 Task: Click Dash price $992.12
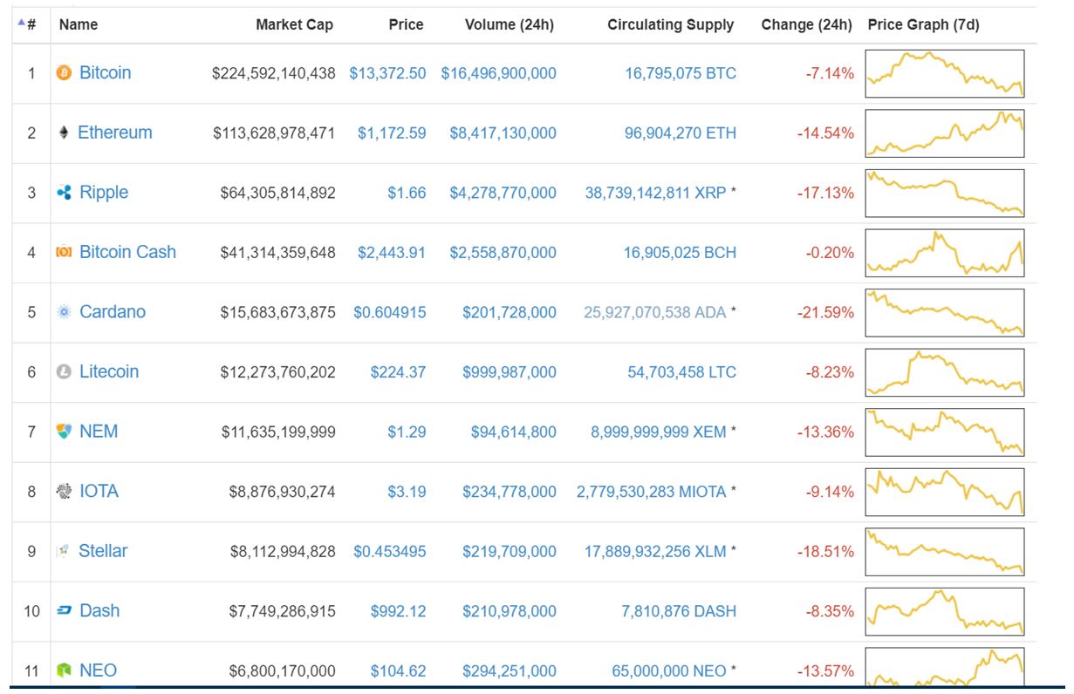click(x=398, y=611)
